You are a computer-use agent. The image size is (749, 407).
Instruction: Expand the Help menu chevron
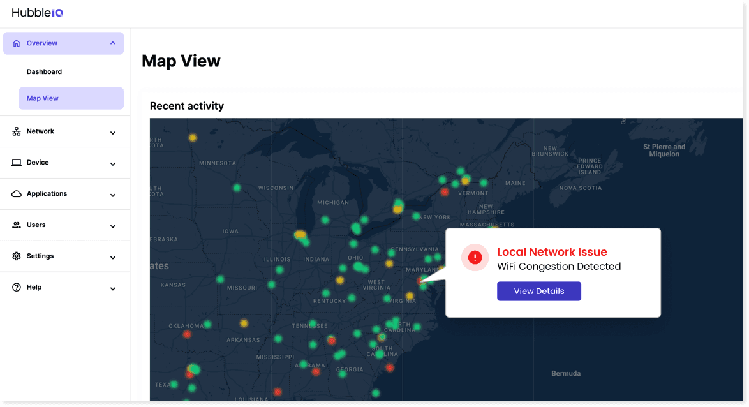click(113, 289)
